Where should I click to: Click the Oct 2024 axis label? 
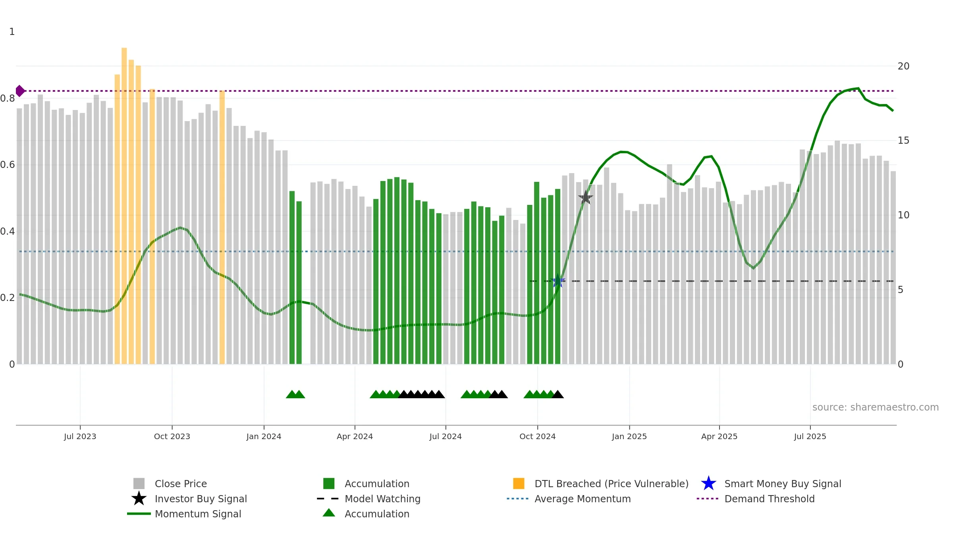pos(538,436)
